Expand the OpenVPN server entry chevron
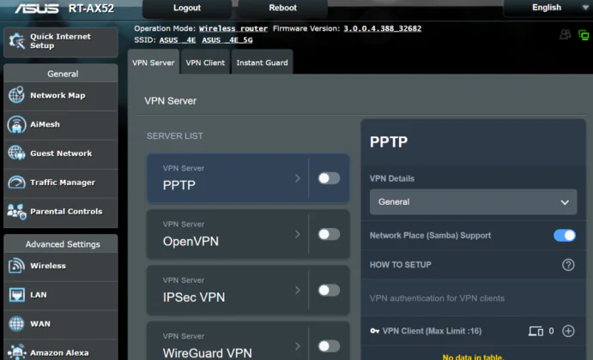Screen dimensions: 593x360 pyautogui.click(x=298, y=234)
